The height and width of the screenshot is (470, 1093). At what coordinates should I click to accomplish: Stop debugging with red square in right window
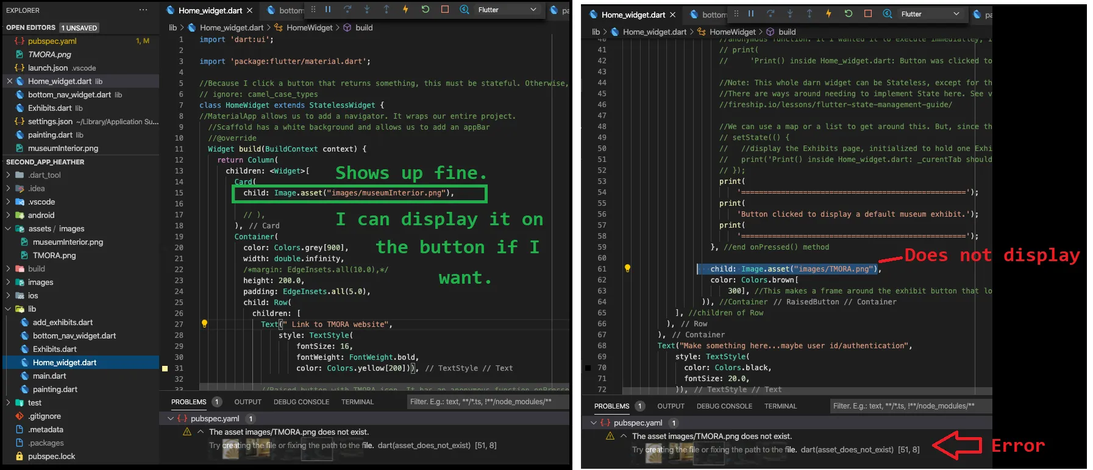tap(868, 14)
